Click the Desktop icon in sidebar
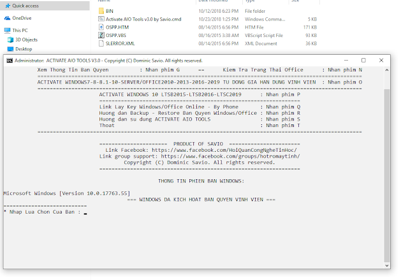 click(10, 49)
